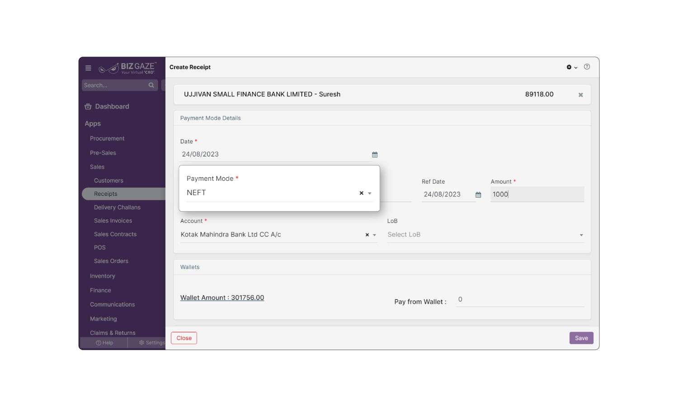The height and width of the screenshot is (407, 678).
Task: Click the Close button
Action: (x=184, y=338)
